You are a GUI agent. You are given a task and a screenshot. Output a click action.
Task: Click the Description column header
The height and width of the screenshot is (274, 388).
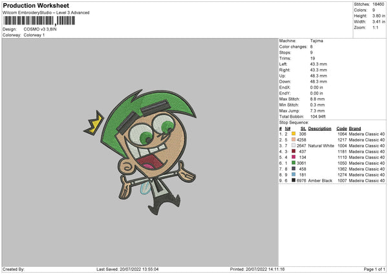coord(319,128)
